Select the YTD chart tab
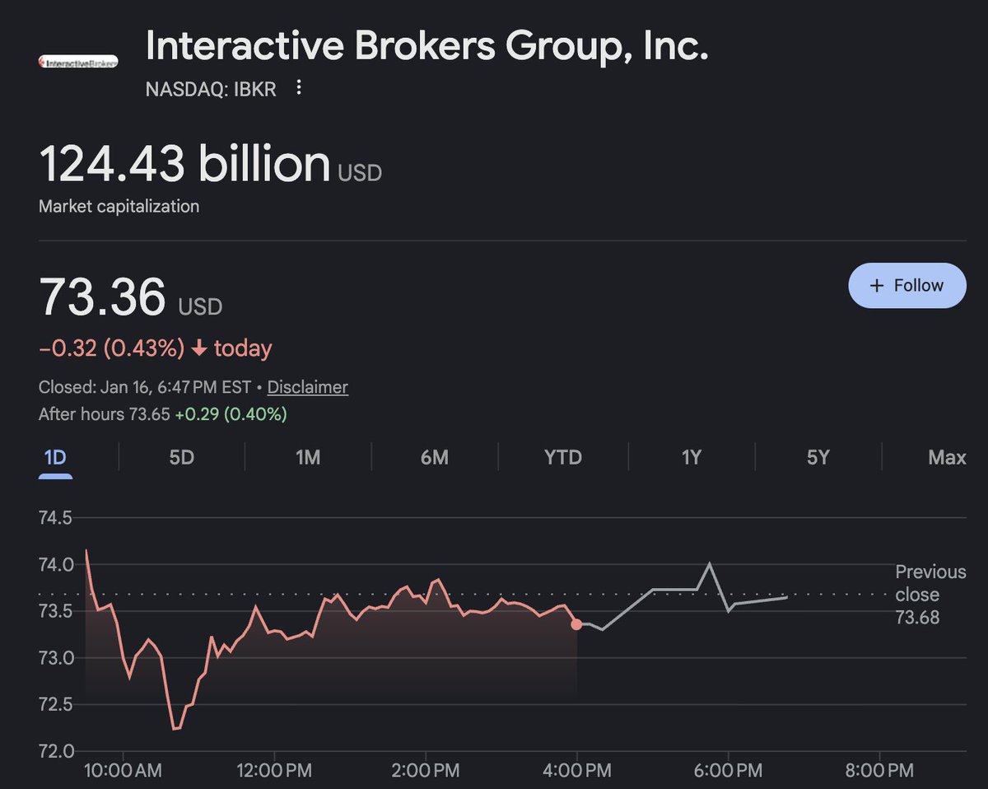Screen dimensions: 988x789 pyautogui.click(x=563, y=457)
